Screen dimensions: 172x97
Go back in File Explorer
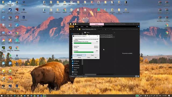click(x=71, y=29)
